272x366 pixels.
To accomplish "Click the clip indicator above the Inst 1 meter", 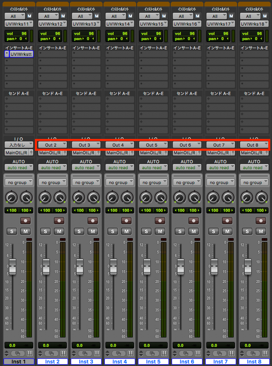I will coord(29,239).
